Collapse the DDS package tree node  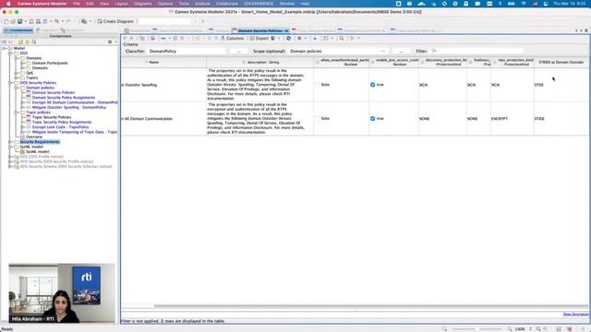10,53
